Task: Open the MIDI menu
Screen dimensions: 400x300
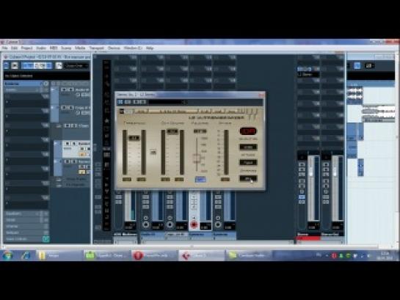Action: [54, 48]
